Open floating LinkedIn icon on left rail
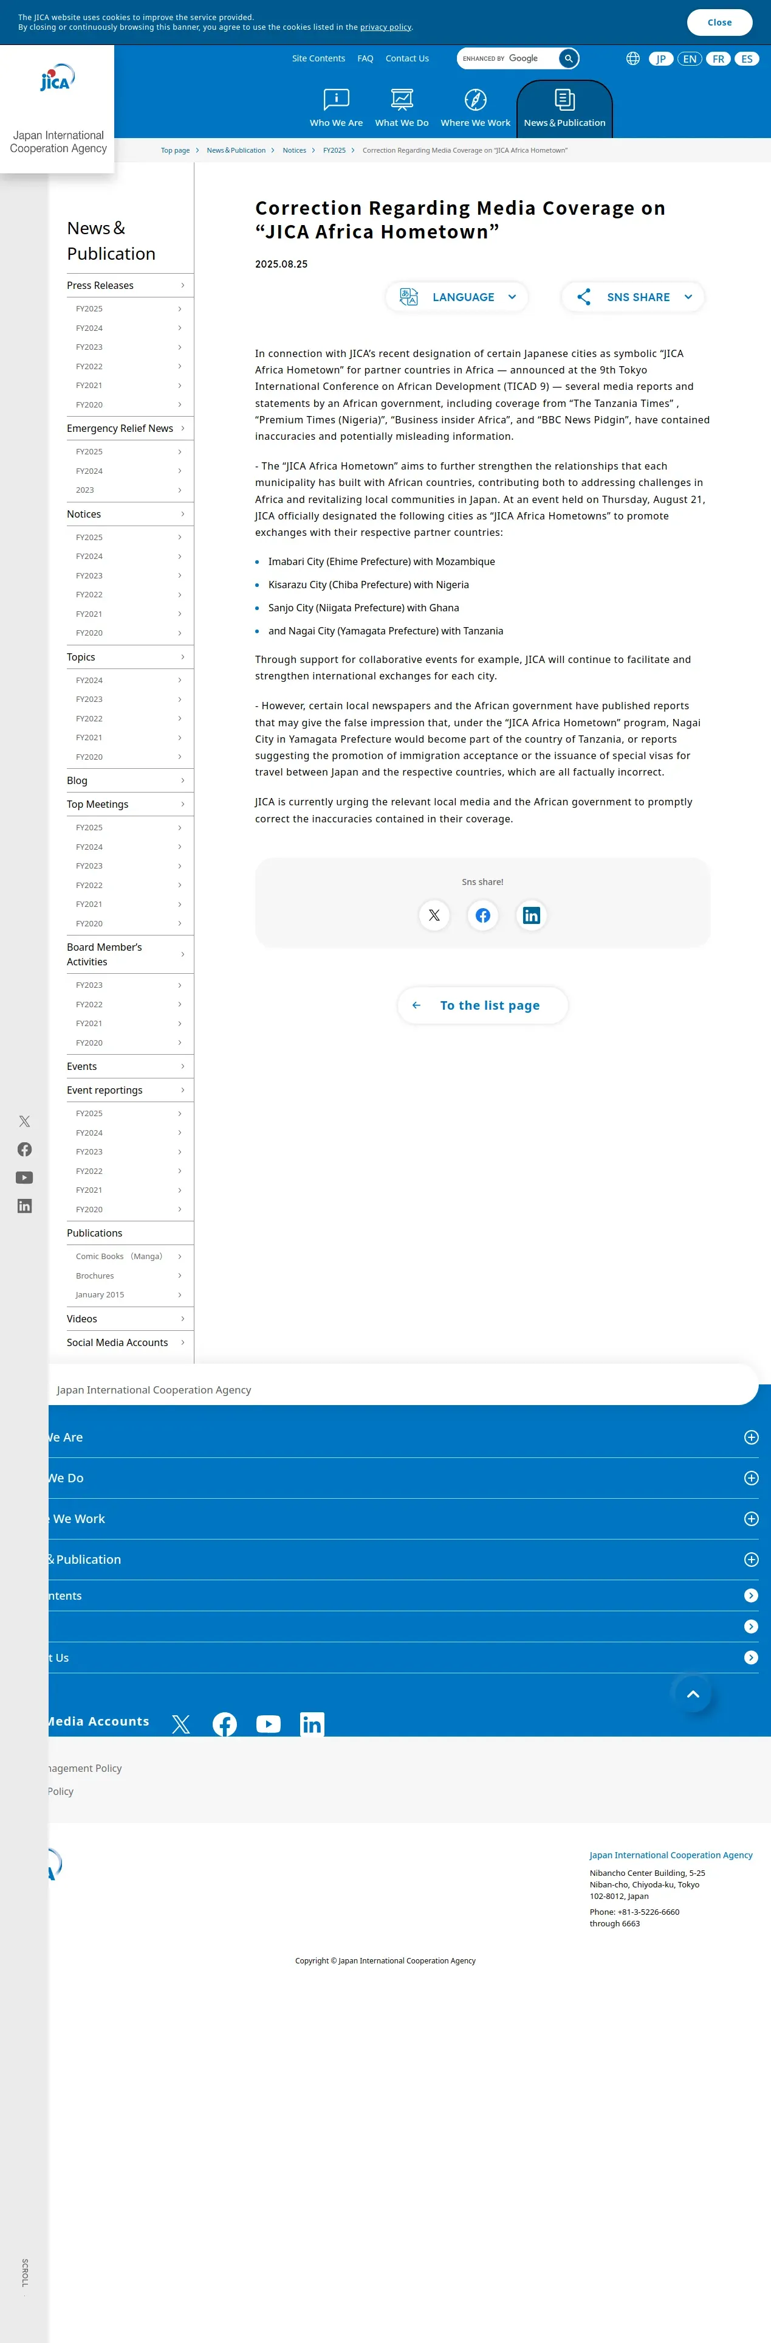The width and height of the screenshot is (771, 2343). [x=24, y=1206]
